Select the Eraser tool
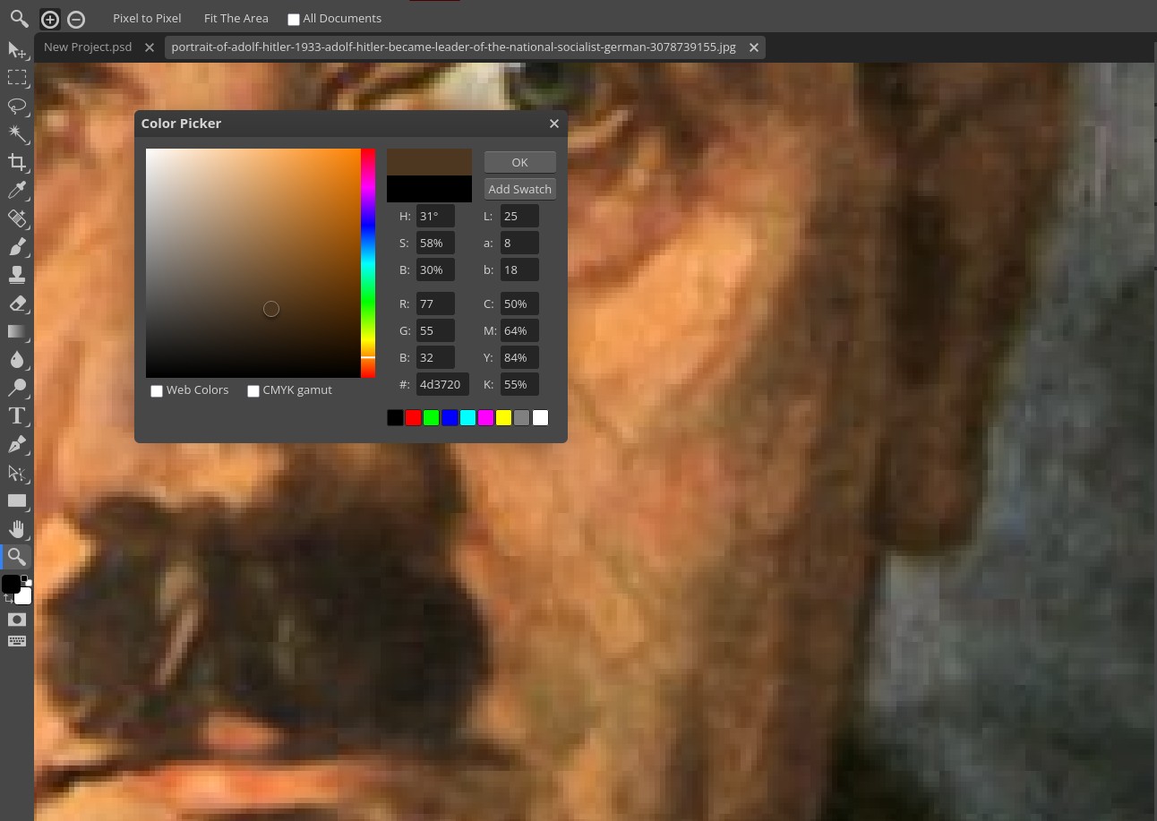This screenshot has height=821, width=1157. click(17, 304)
